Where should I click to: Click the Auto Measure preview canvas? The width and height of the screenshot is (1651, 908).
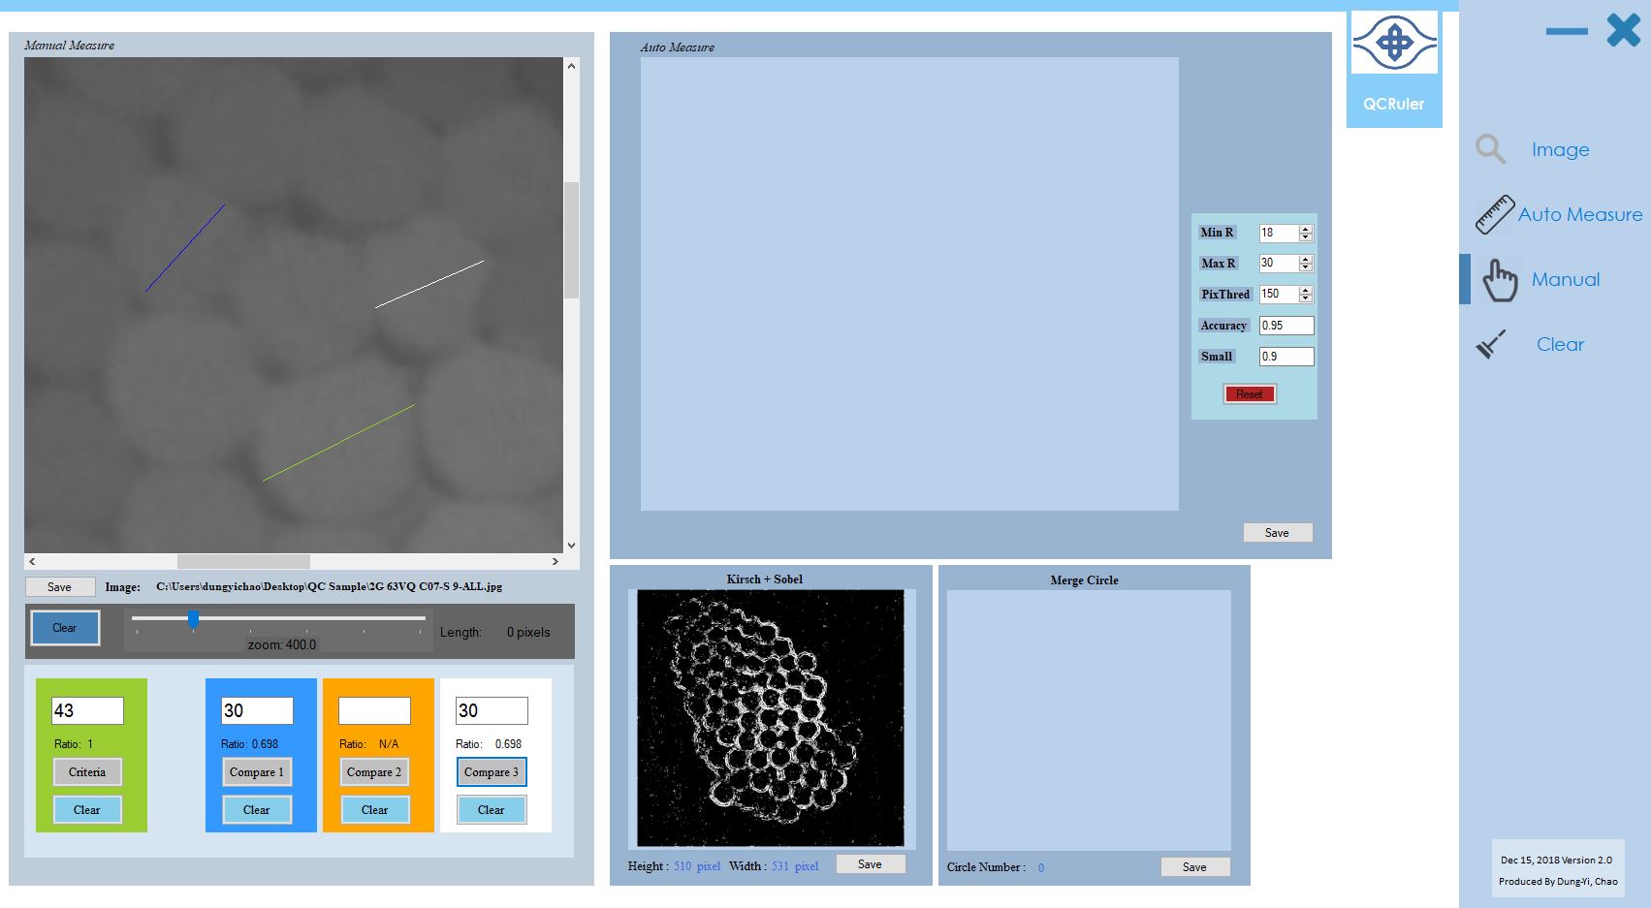909,284
